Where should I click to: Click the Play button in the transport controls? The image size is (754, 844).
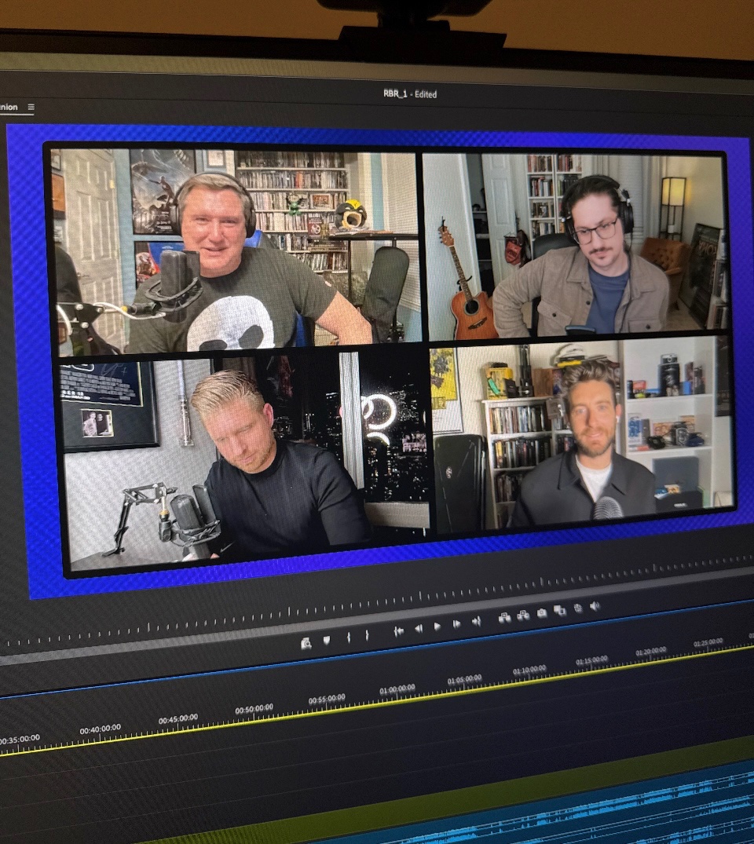coord(437,627)
